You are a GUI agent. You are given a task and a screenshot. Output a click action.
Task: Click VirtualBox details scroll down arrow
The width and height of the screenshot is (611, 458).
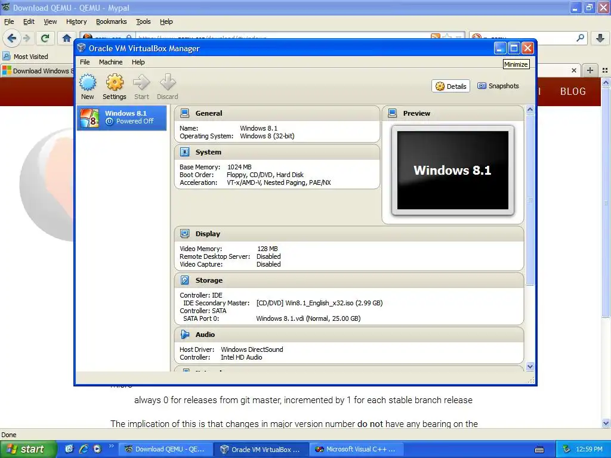(530, 366)
